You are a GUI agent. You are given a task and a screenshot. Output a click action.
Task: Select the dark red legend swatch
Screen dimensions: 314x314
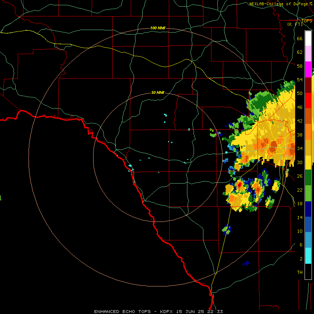click(308, 85)
